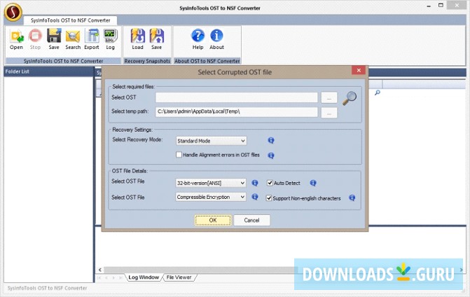Click the Export toolbar icon
Image resolution: width=470 pixels, height=297 pixels.
(x=92, y=39)
